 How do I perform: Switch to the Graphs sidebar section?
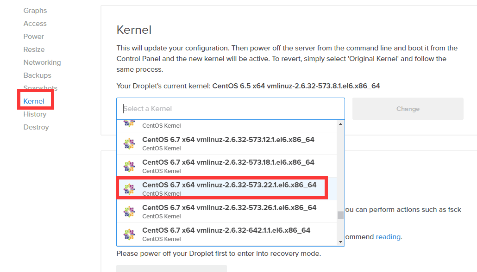coord(35,11)
